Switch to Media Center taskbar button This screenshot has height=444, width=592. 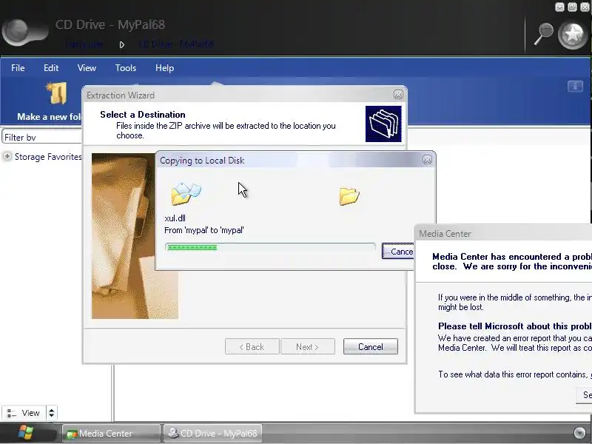[111, 433]
